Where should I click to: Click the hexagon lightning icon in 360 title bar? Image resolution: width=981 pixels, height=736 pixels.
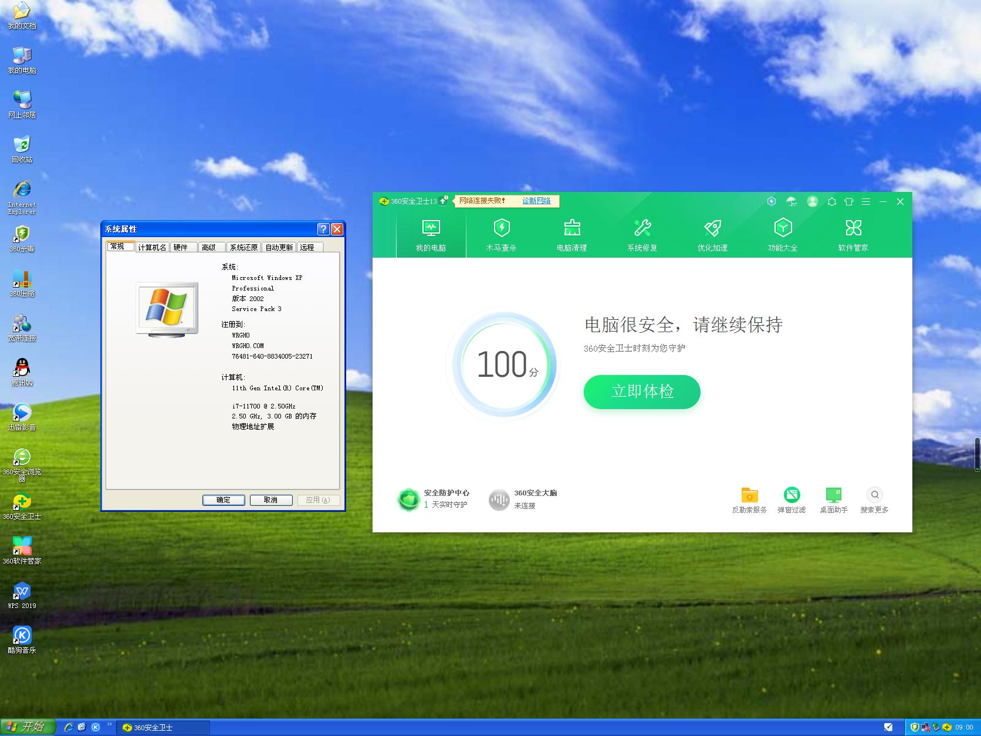point(772,201)
